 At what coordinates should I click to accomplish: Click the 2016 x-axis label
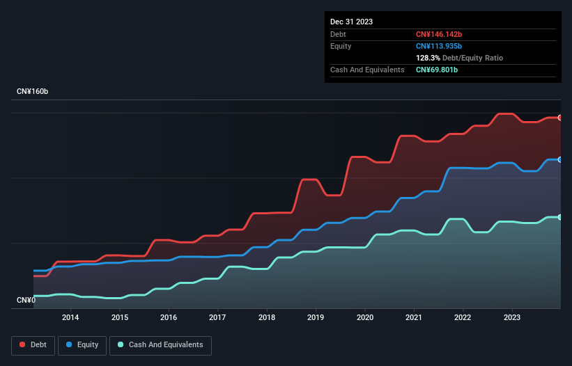[x=169, y=317]
